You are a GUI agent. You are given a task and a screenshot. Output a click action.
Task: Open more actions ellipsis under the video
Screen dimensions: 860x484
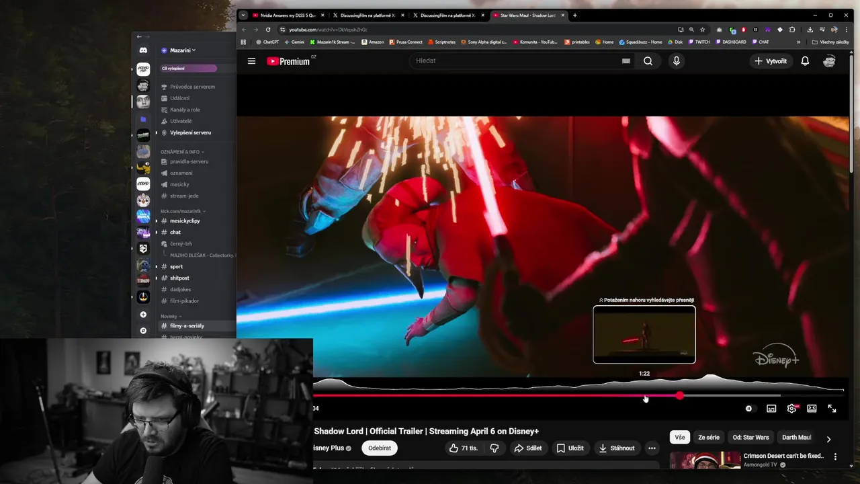(652, 448)
